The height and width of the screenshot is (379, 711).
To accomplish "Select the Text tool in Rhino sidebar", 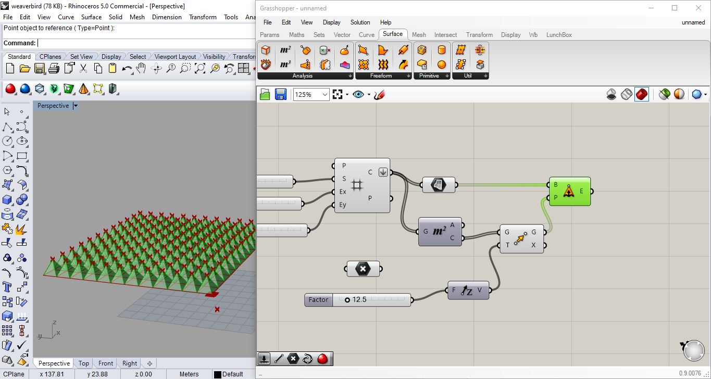I will [x=7, y=287].
